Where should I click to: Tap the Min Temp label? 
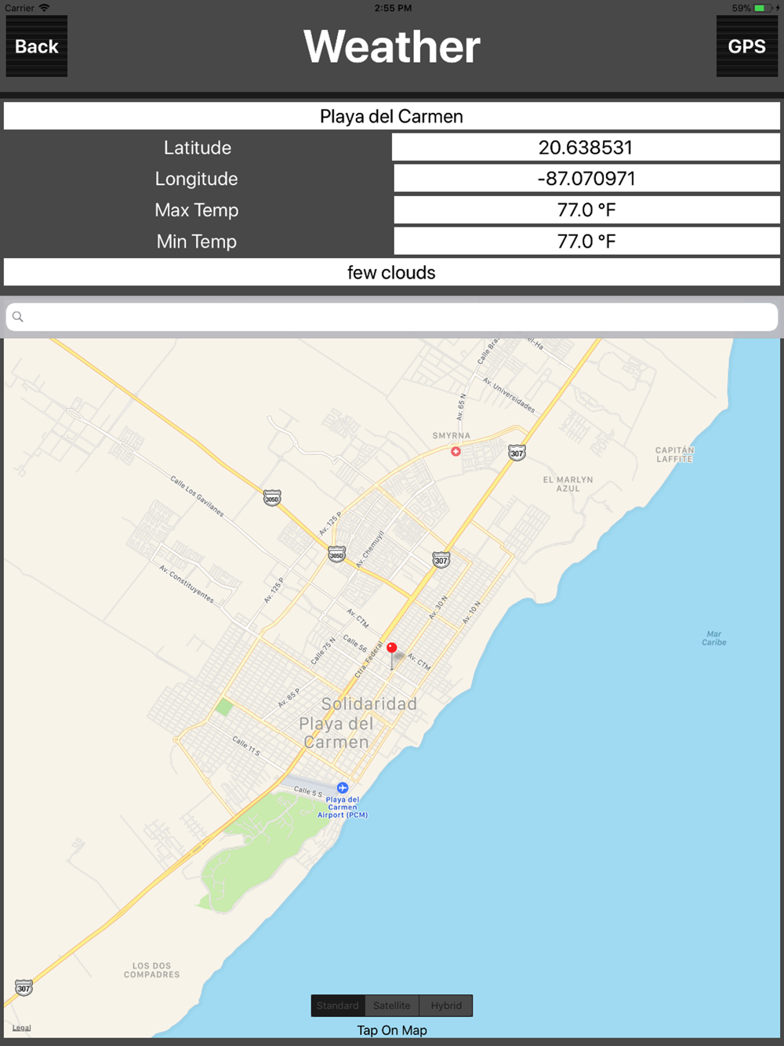click(x=197, y=242)
